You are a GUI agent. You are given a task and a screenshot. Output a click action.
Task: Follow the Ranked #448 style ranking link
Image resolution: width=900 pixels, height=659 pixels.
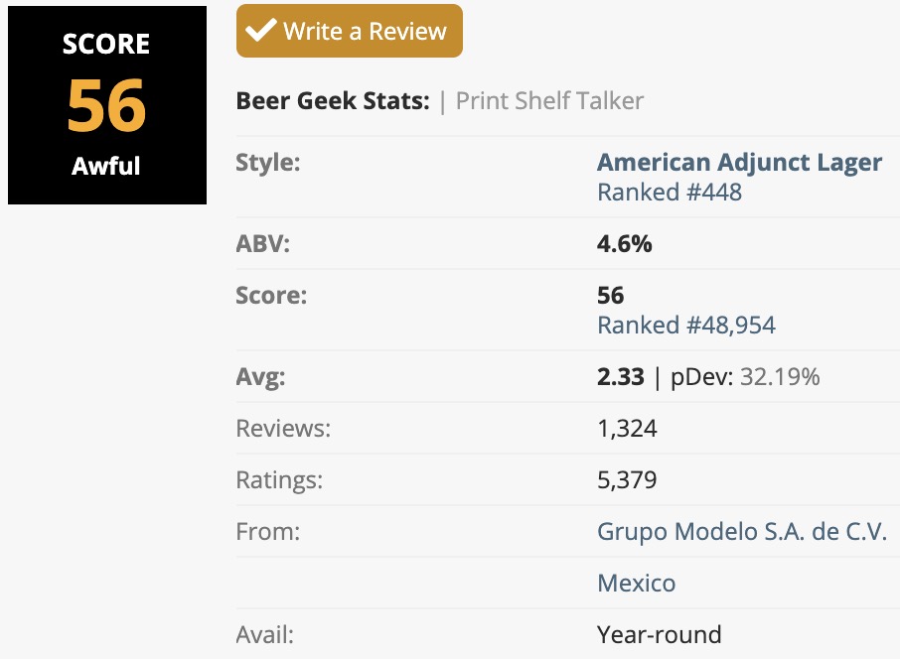click(669, 192)
